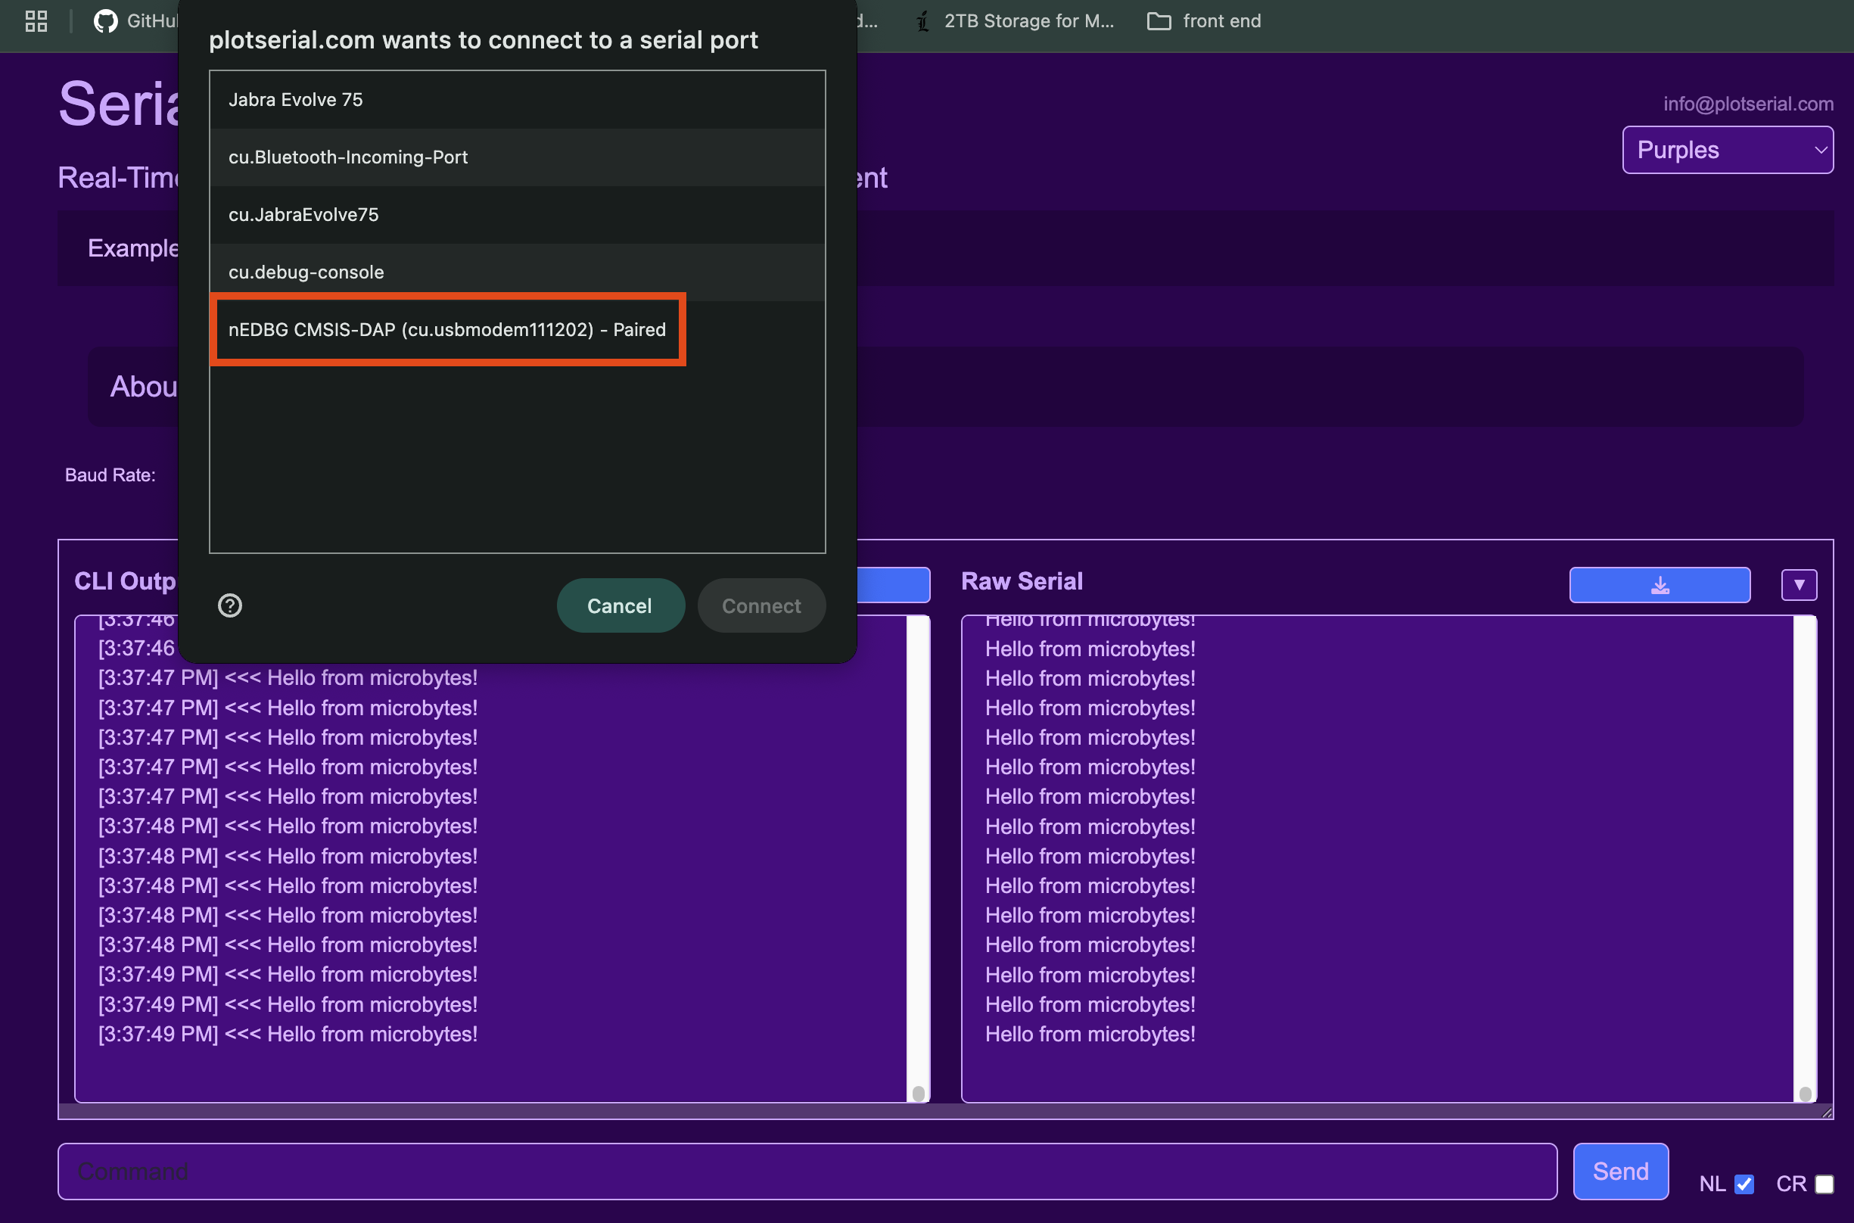
Task: Open the 2TB Storage bookmark
Action: point(1015,21)
